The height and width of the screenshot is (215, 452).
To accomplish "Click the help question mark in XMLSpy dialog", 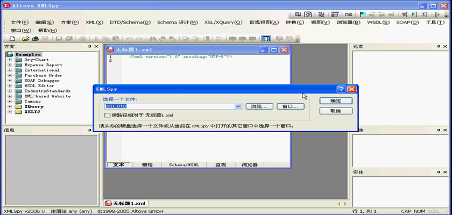I will pos(341,89).
